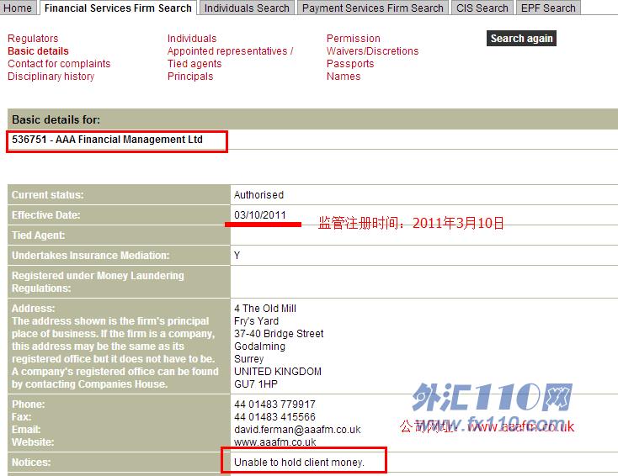This screenshot has width=618, height=476.
Task: Select address line 4 The Old Mill
Action: point(265,309)
